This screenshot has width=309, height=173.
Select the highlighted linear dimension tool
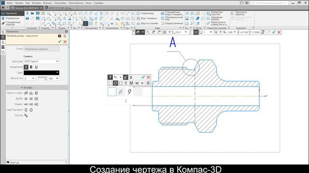[85, 24]
